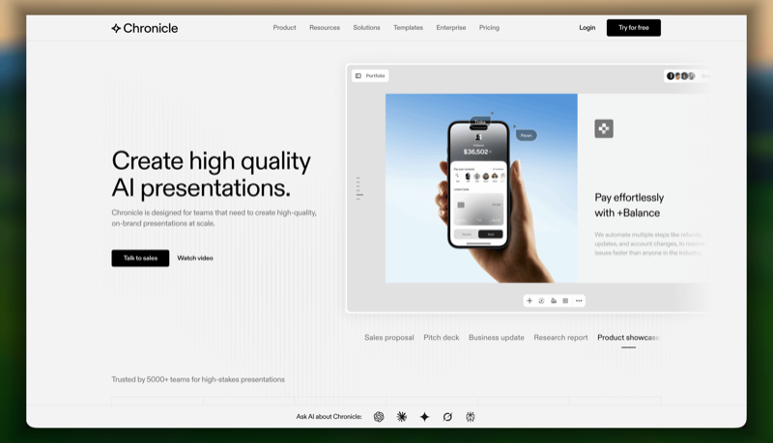773x443 pixels.
Task: Switch to the Sales proposal tab
Action: [389, 337]
